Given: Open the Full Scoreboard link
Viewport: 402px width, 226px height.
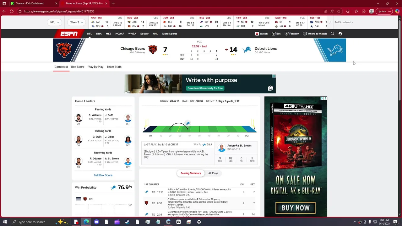Looking at the screenshot, I should coord(344,22).
